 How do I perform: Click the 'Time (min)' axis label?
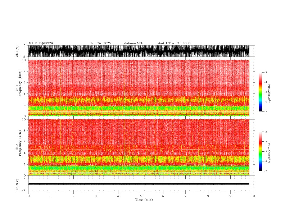tap(144, 200)
